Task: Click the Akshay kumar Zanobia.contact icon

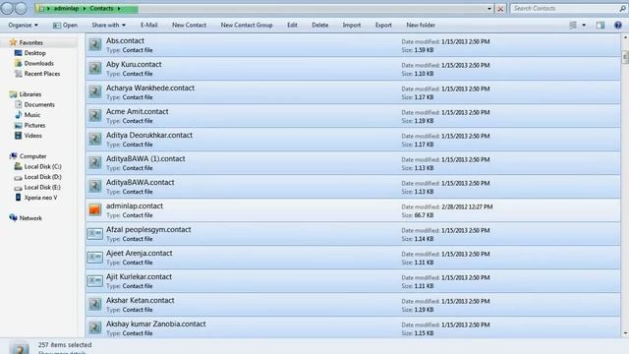Action: tap(95, 327)
